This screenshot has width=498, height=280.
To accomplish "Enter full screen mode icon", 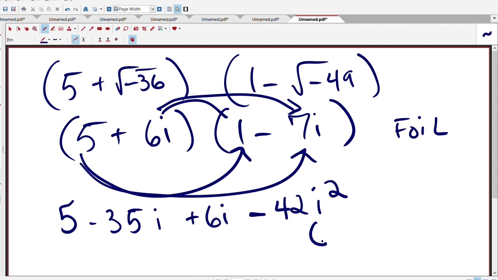I will pos(186,9).
